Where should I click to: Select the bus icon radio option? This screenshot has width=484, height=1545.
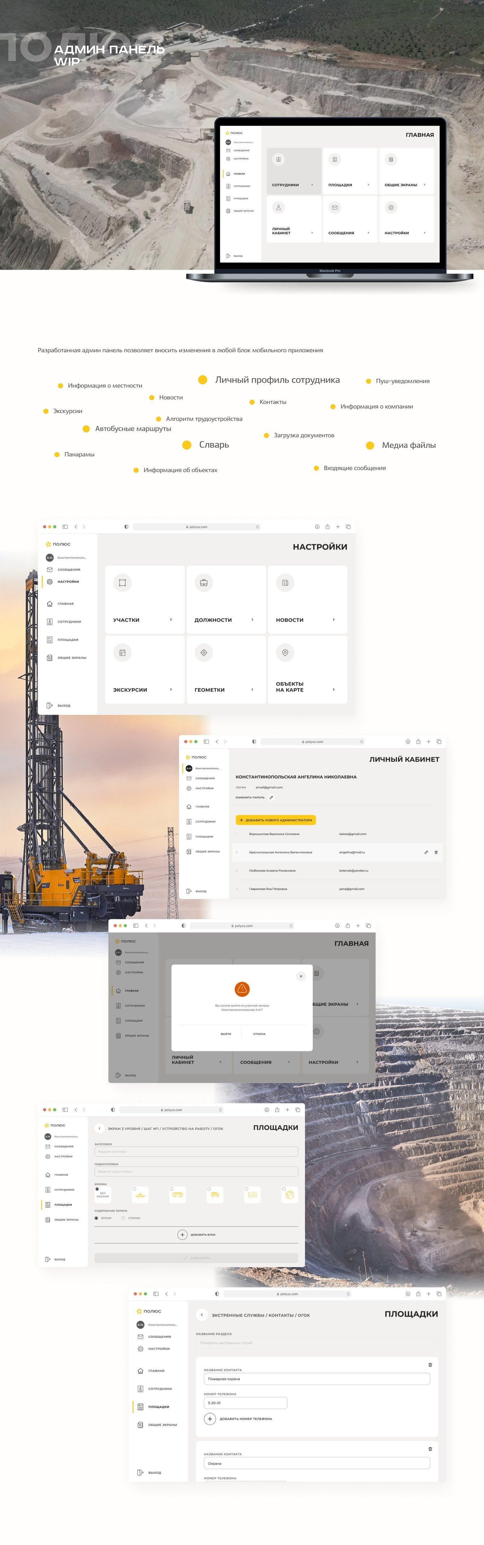pos(172,1189)
